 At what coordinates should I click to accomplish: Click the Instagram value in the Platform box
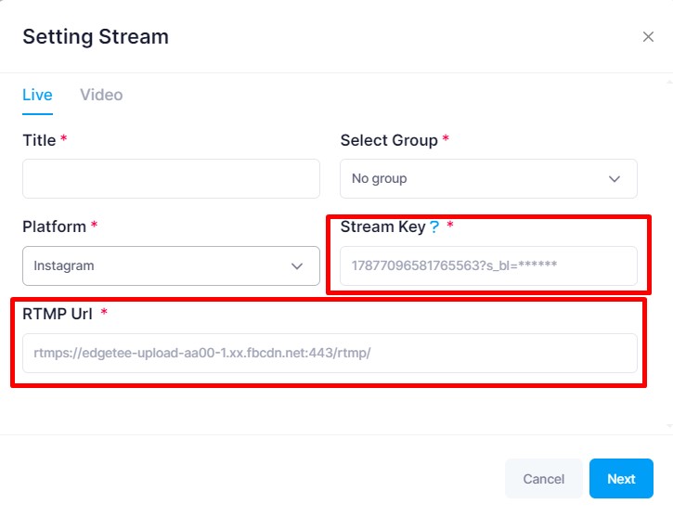click(64, 265)
